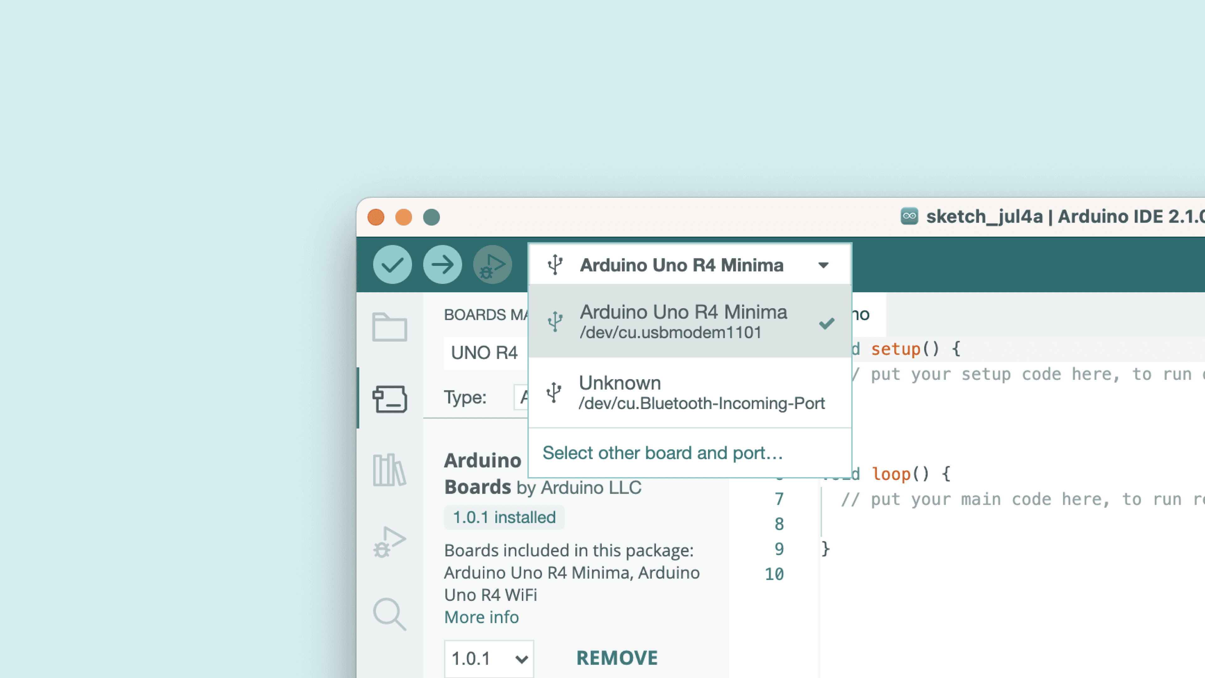The width and height of the screenshot is (1205, 678).
Task: Open the Library Manager books icon
Action: coord(389,470)
